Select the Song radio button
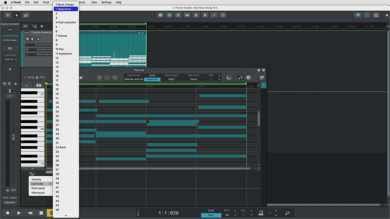390x219 pixels. point(25,78)
